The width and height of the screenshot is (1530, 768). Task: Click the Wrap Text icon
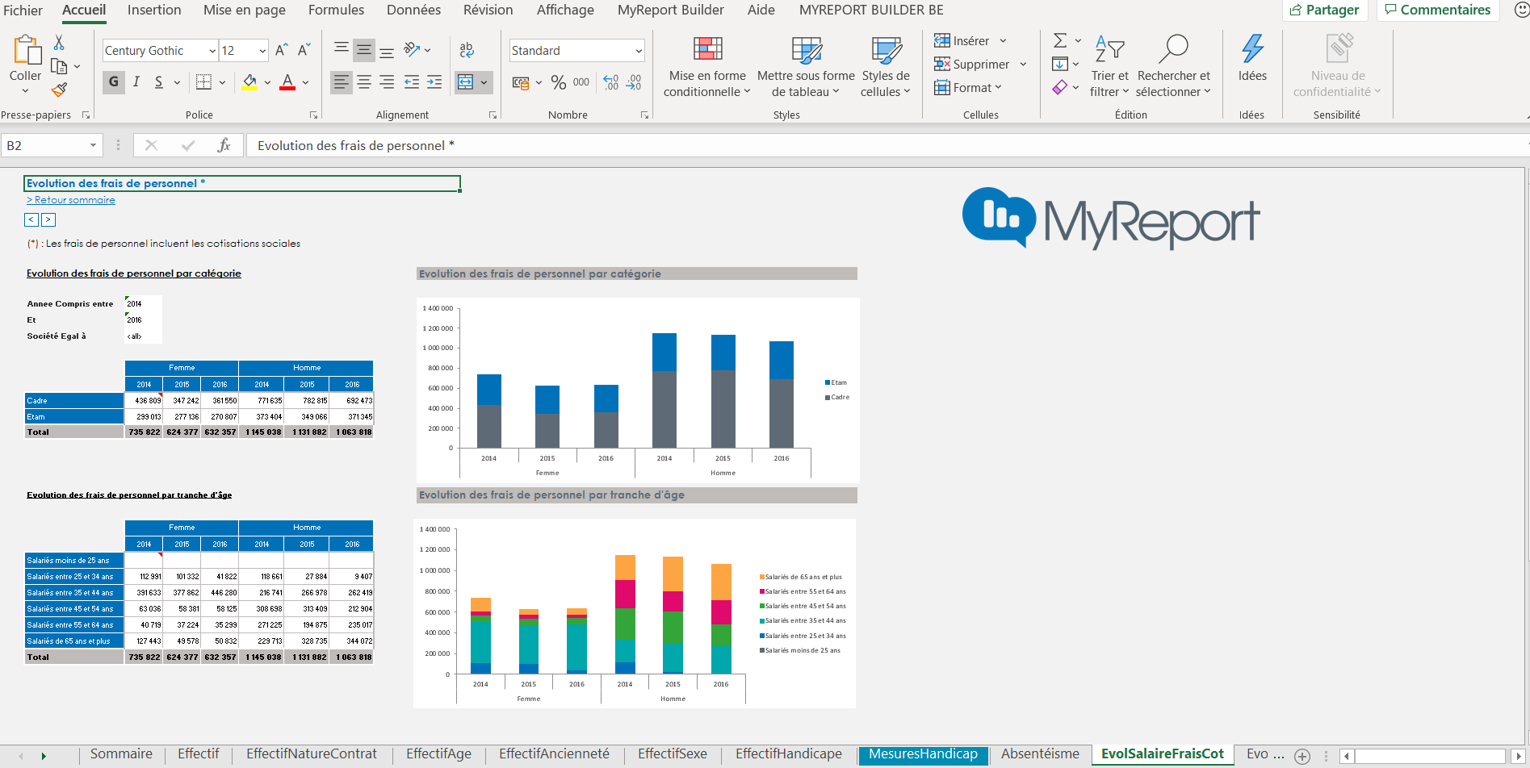(467, 50)
